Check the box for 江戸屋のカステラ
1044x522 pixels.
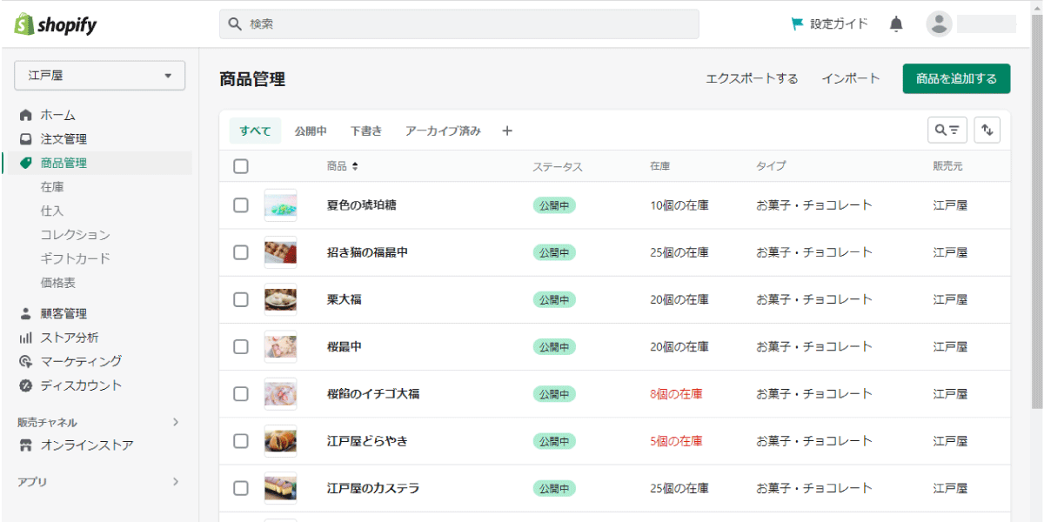pyautogui.click(x=241, y=488)
